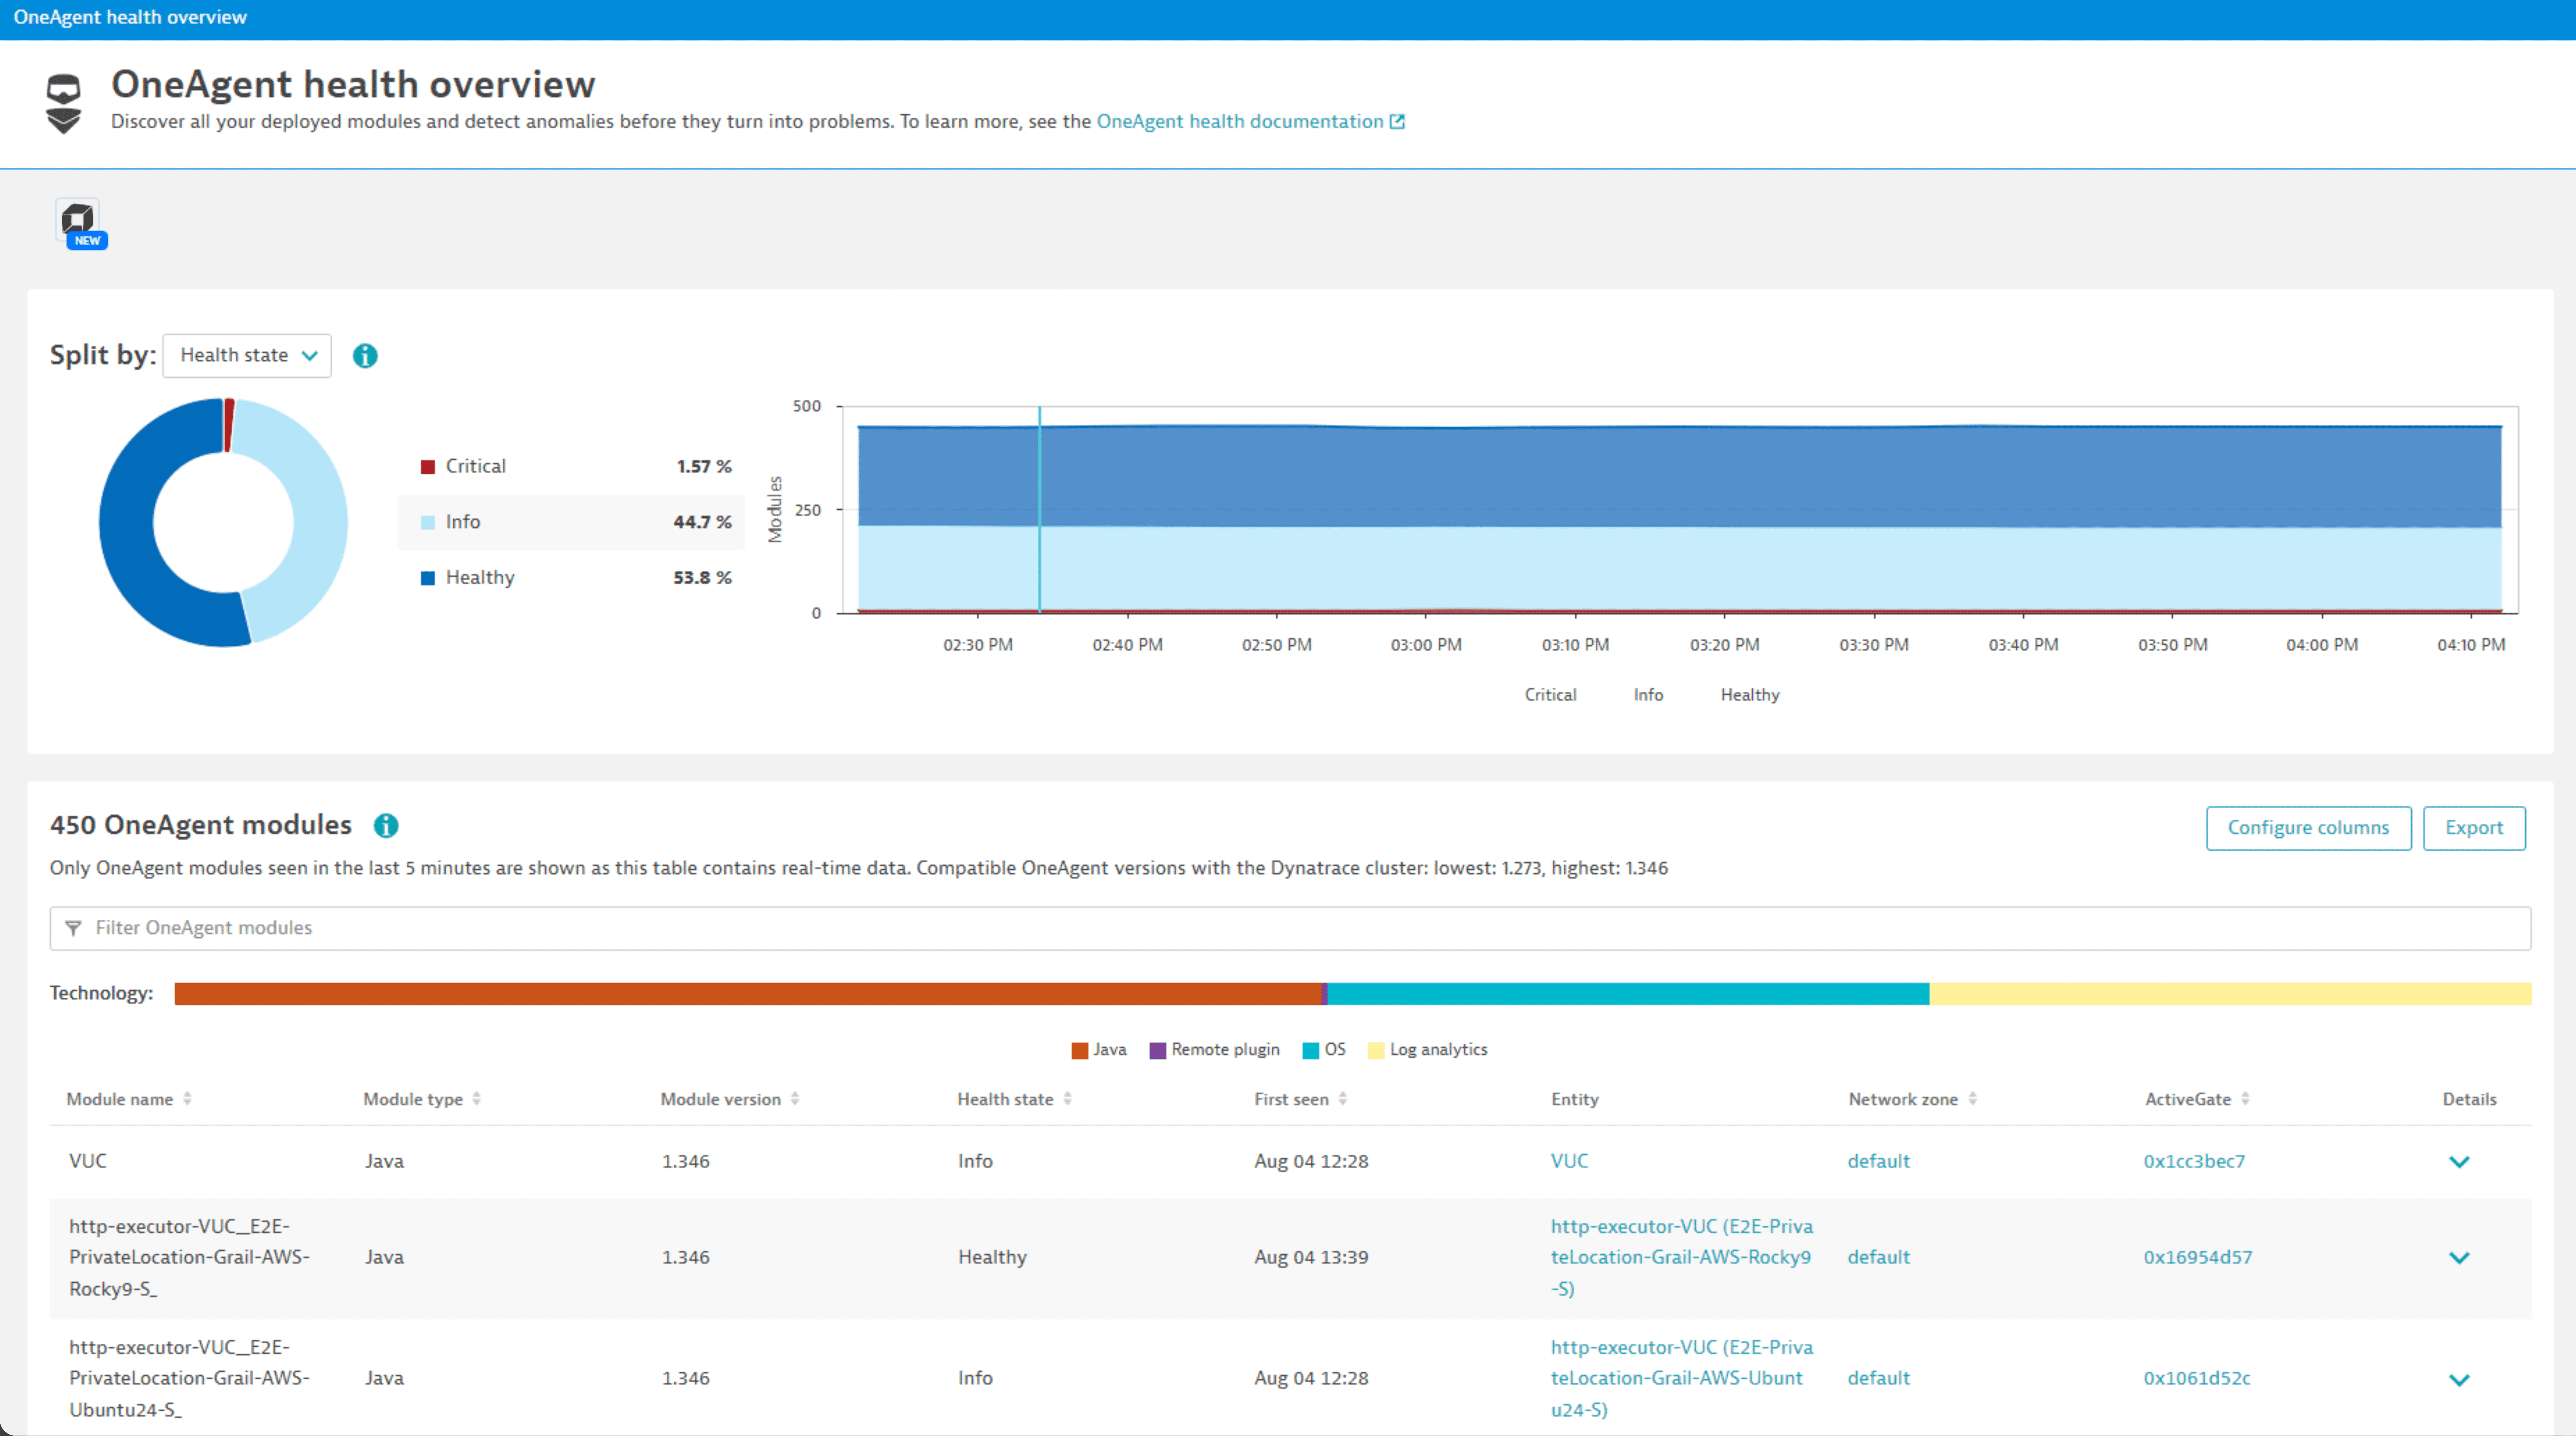
Task: Open ActiveGate 0x1cc3bec7 link
Action: [x=2194, y=1161]
